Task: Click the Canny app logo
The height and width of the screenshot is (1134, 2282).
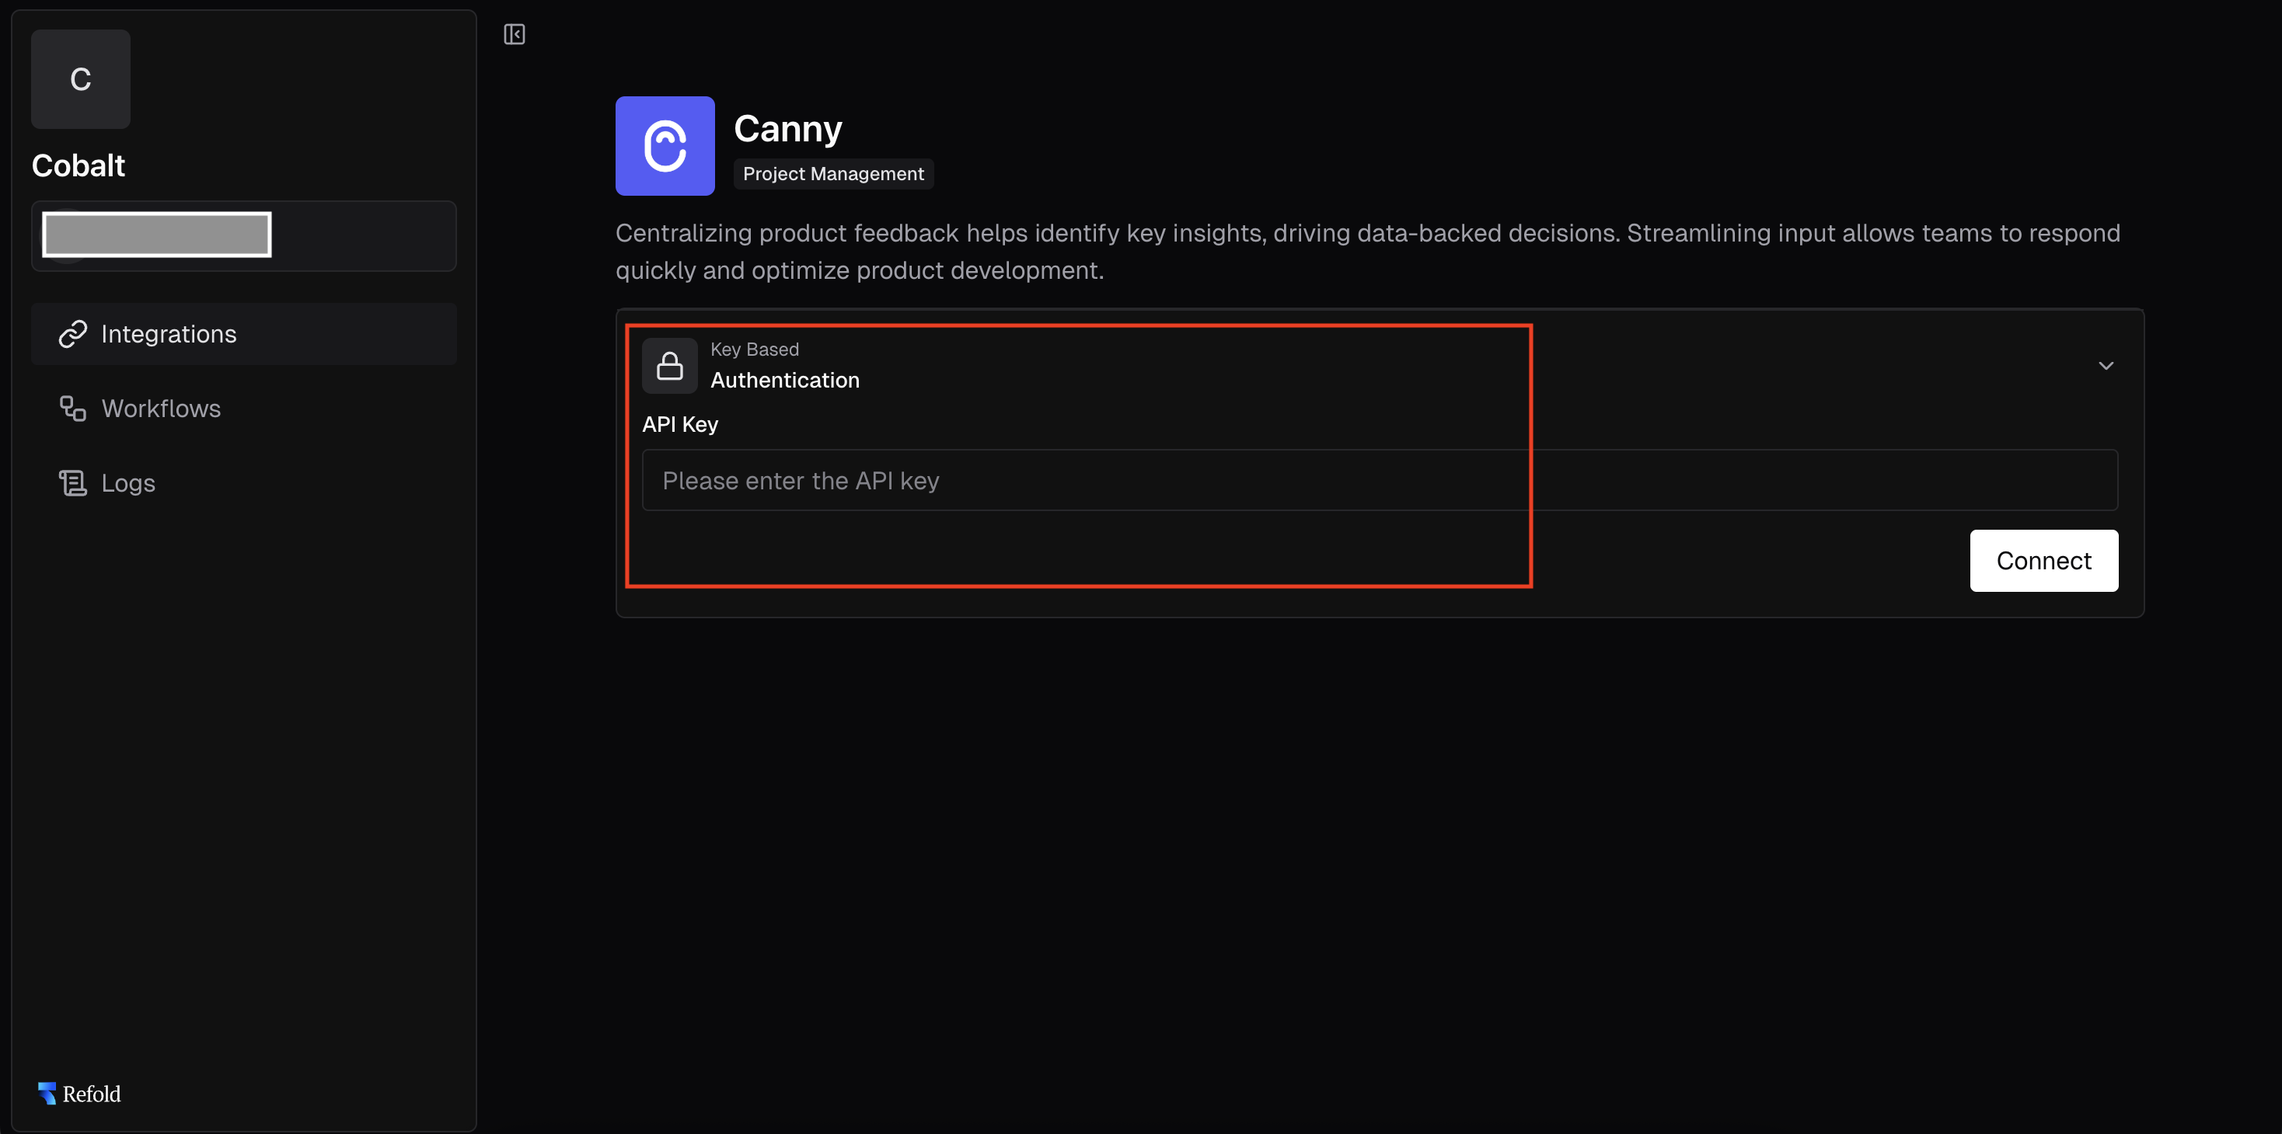Action: 665,146
